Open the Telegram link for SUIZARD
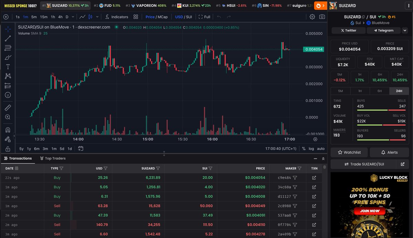The height and width of the screenshot is (238, 413). pyautogui.click(x=383, y=30)
